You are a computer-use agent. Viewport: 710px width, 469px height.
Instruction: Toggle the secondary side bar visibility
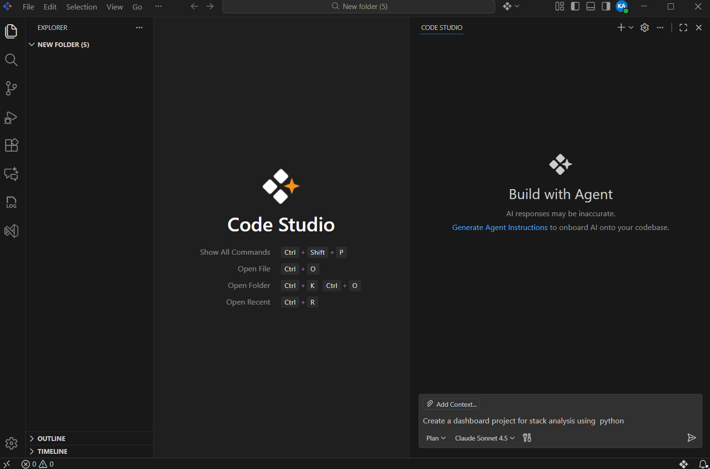point(605,6)
